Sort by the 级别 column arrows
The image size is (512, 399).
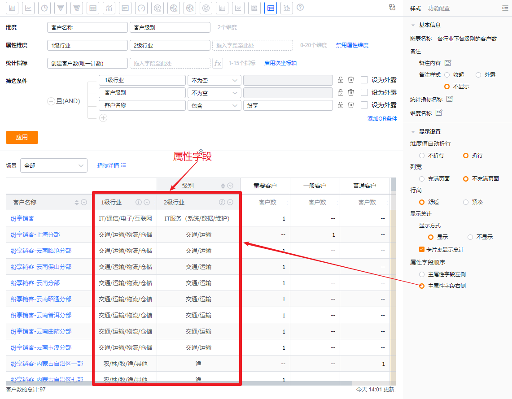223,186
